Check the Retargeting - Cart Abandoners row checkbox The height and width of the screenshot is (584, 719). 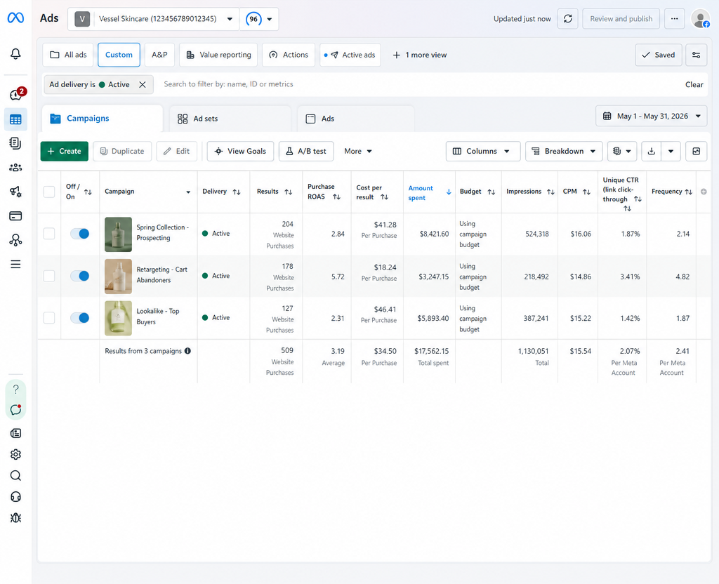49,276
